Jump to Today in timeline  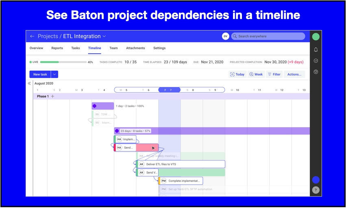coord(237,74)
